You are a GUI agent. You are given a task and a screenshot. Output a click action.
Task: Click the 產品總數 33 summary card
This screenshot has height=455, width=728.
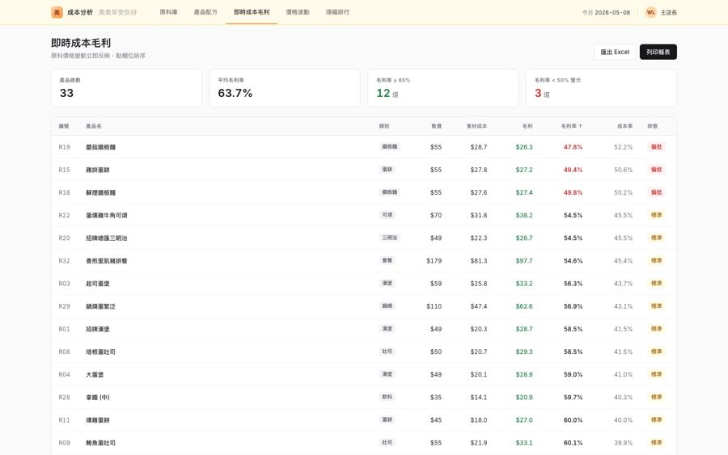[126, 88]
